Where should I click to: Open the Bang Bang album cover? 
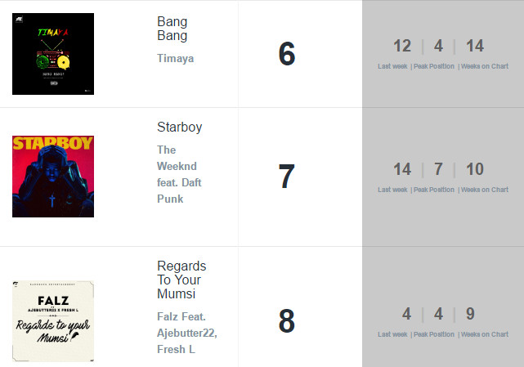tap(53, 54)
